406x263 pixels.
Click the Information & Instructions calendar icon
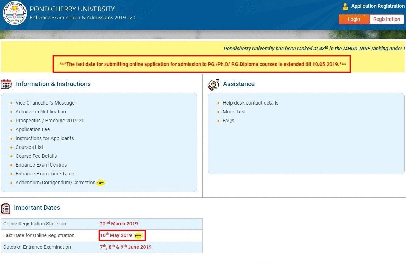[6, 84]
